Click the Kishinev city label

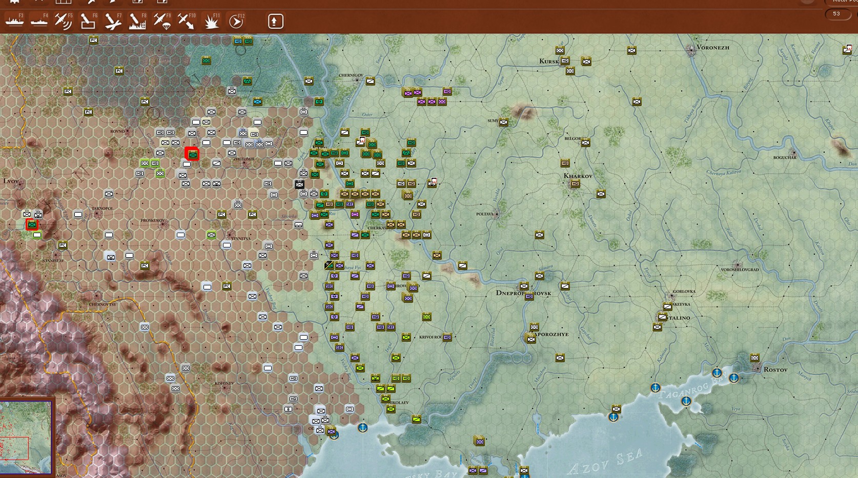(224, 383)
